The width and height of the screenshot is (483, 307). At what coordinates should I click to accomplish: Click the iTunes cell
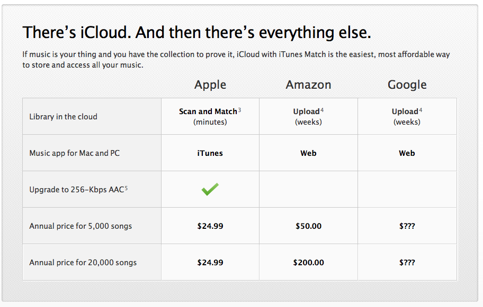click(210, 153)
